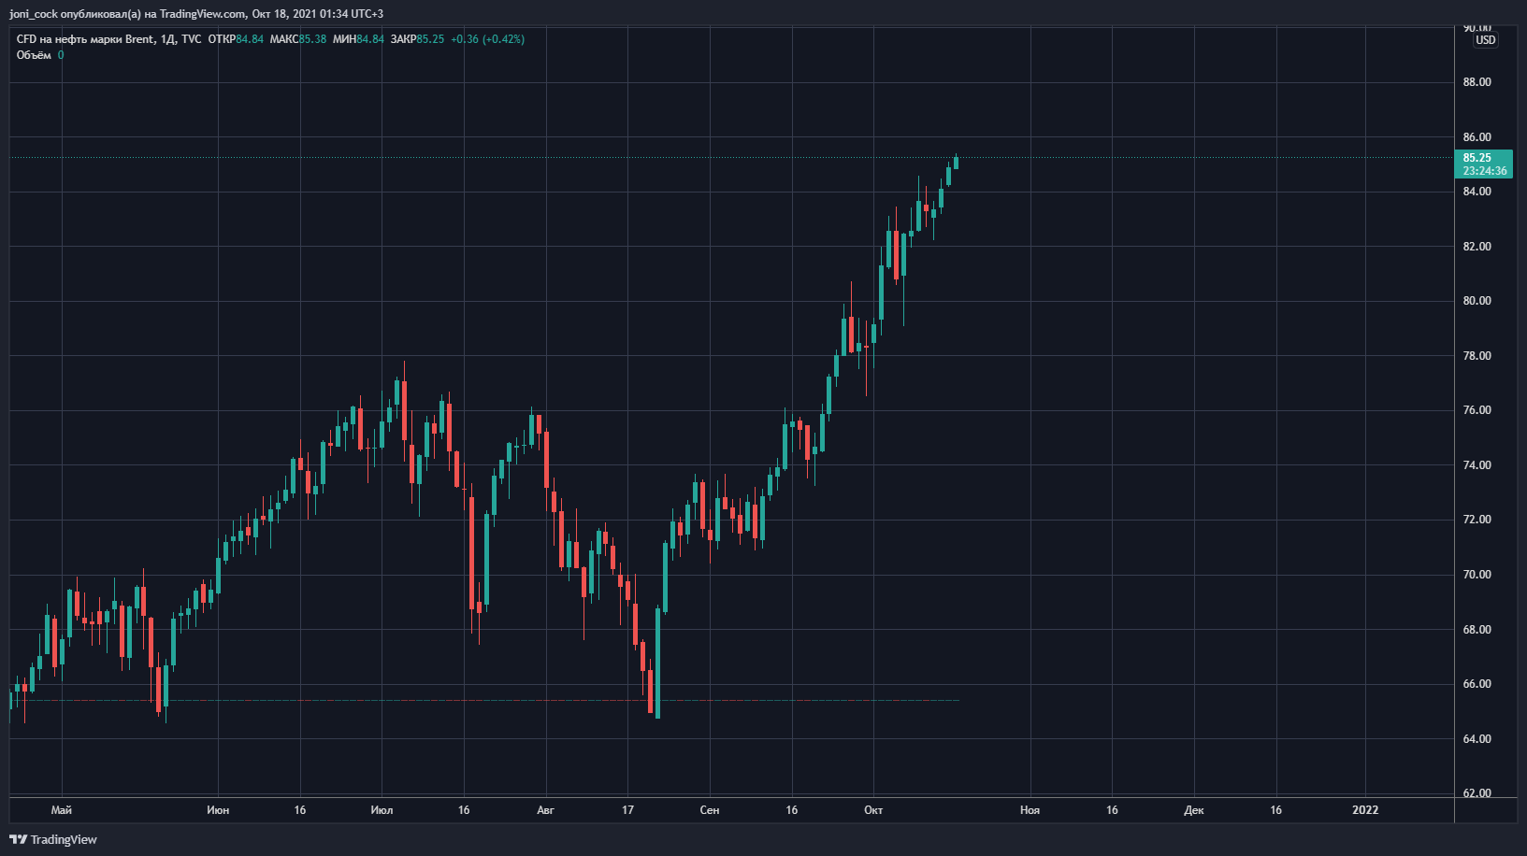Click the 88.00 price axis label
Viewport: 1527px width, 856px height.
coord(1477,82)
